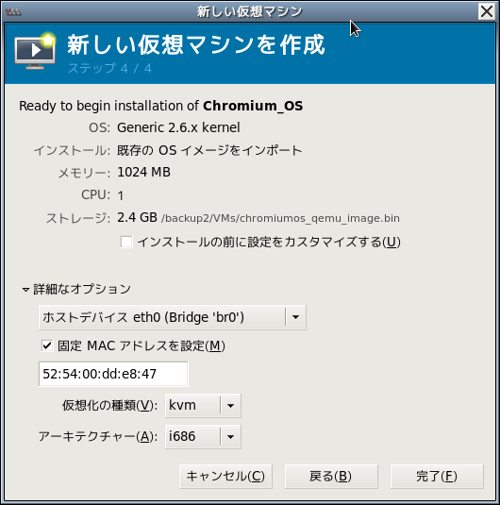The image size is (500, 505).
Task: Click the Generic 2.6.x kernel text
Action: pos(178,127)
